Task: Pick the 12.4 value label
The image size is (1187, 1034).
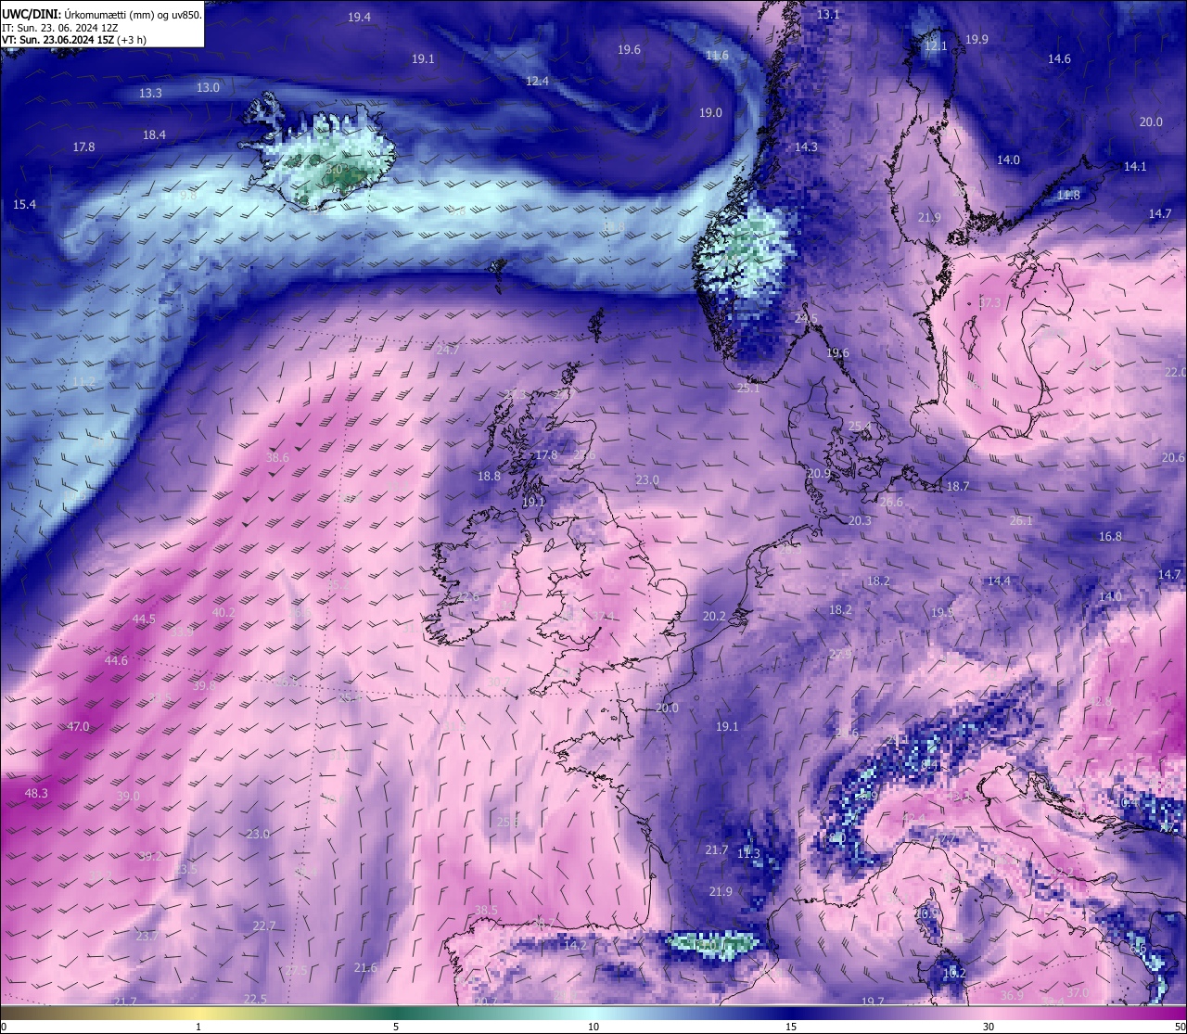Action: click(x=537, y=82)
